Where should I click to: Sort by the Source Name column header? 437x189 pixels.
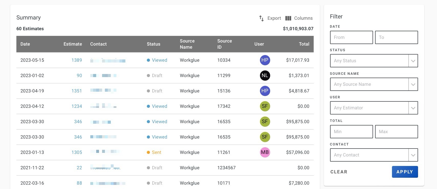point(187,44)
